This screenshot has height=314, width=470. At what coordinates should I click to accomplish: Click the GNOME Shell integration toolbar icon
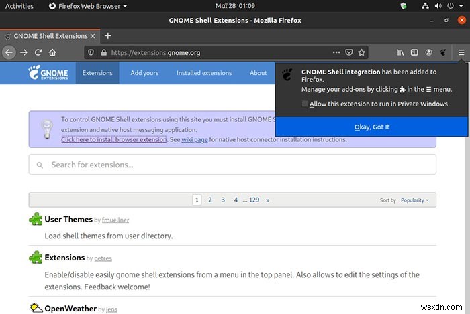443,52
